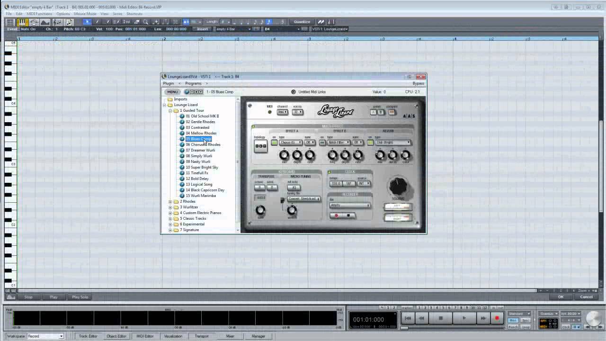Switch to score notation view icon
606x341 pixels.
click(57, 22)
